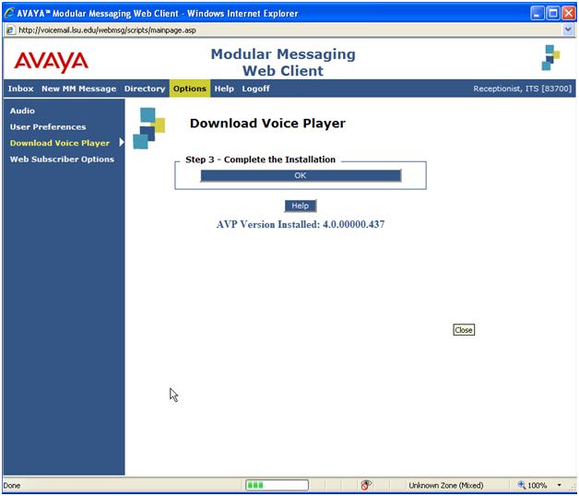Click the privacy report icon in the status bar
Screen dimensions: 579x496
(x=366, y=485)
